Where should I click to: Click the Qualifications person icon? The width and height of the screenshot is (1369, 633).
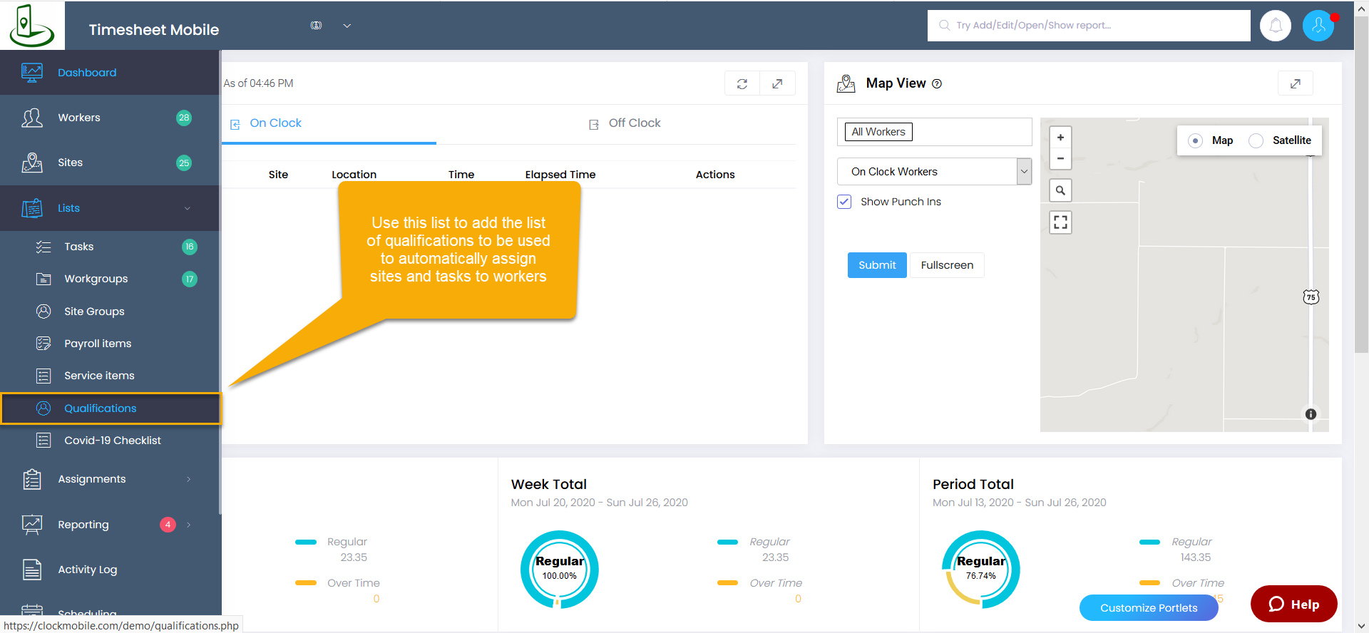point(43,408)
